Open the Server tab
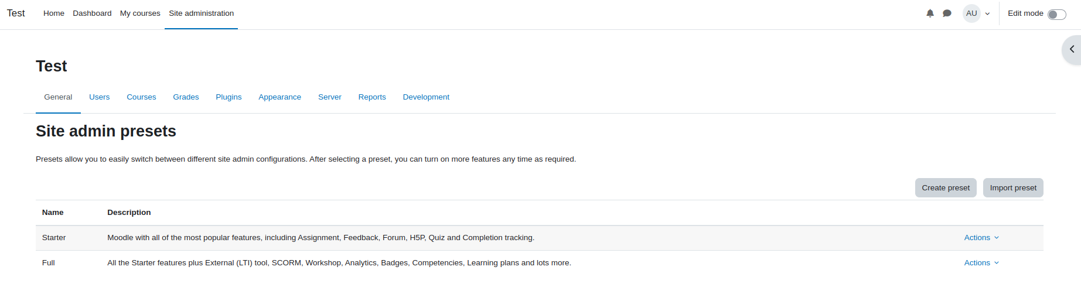The width and height of the screenshot is (1081, 287). pyautogui.click(x=330, y=97)
